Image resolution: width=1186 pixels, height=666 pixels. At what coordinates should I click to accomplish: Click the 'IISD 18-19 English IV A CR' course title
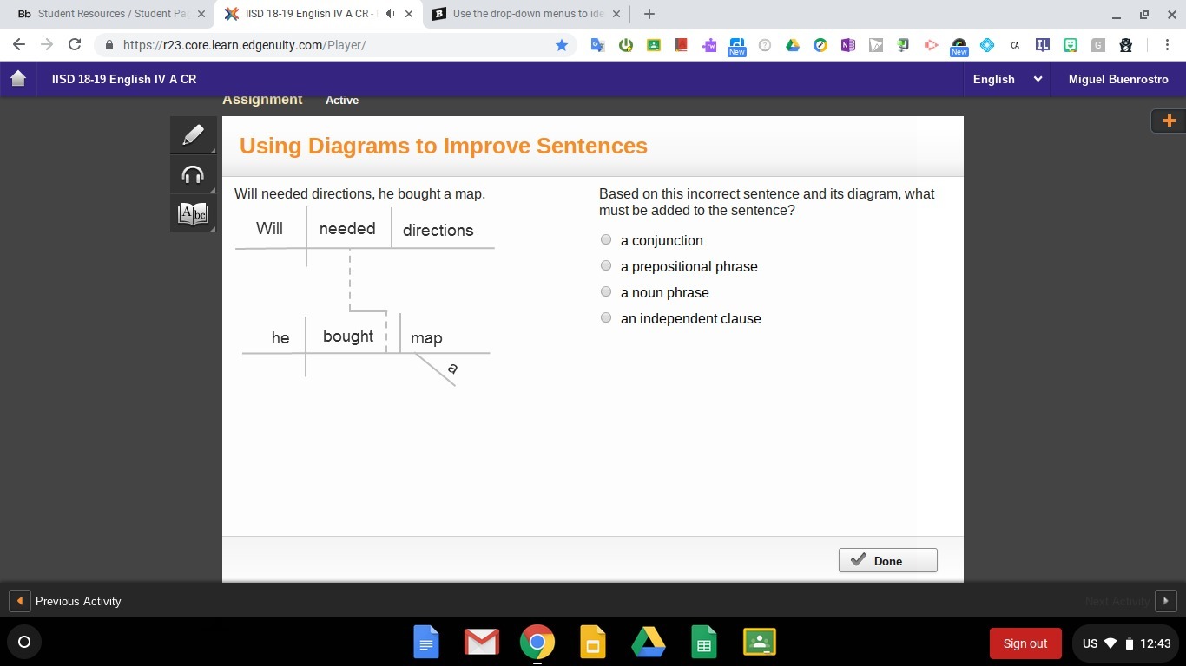(x=124, y=79)
